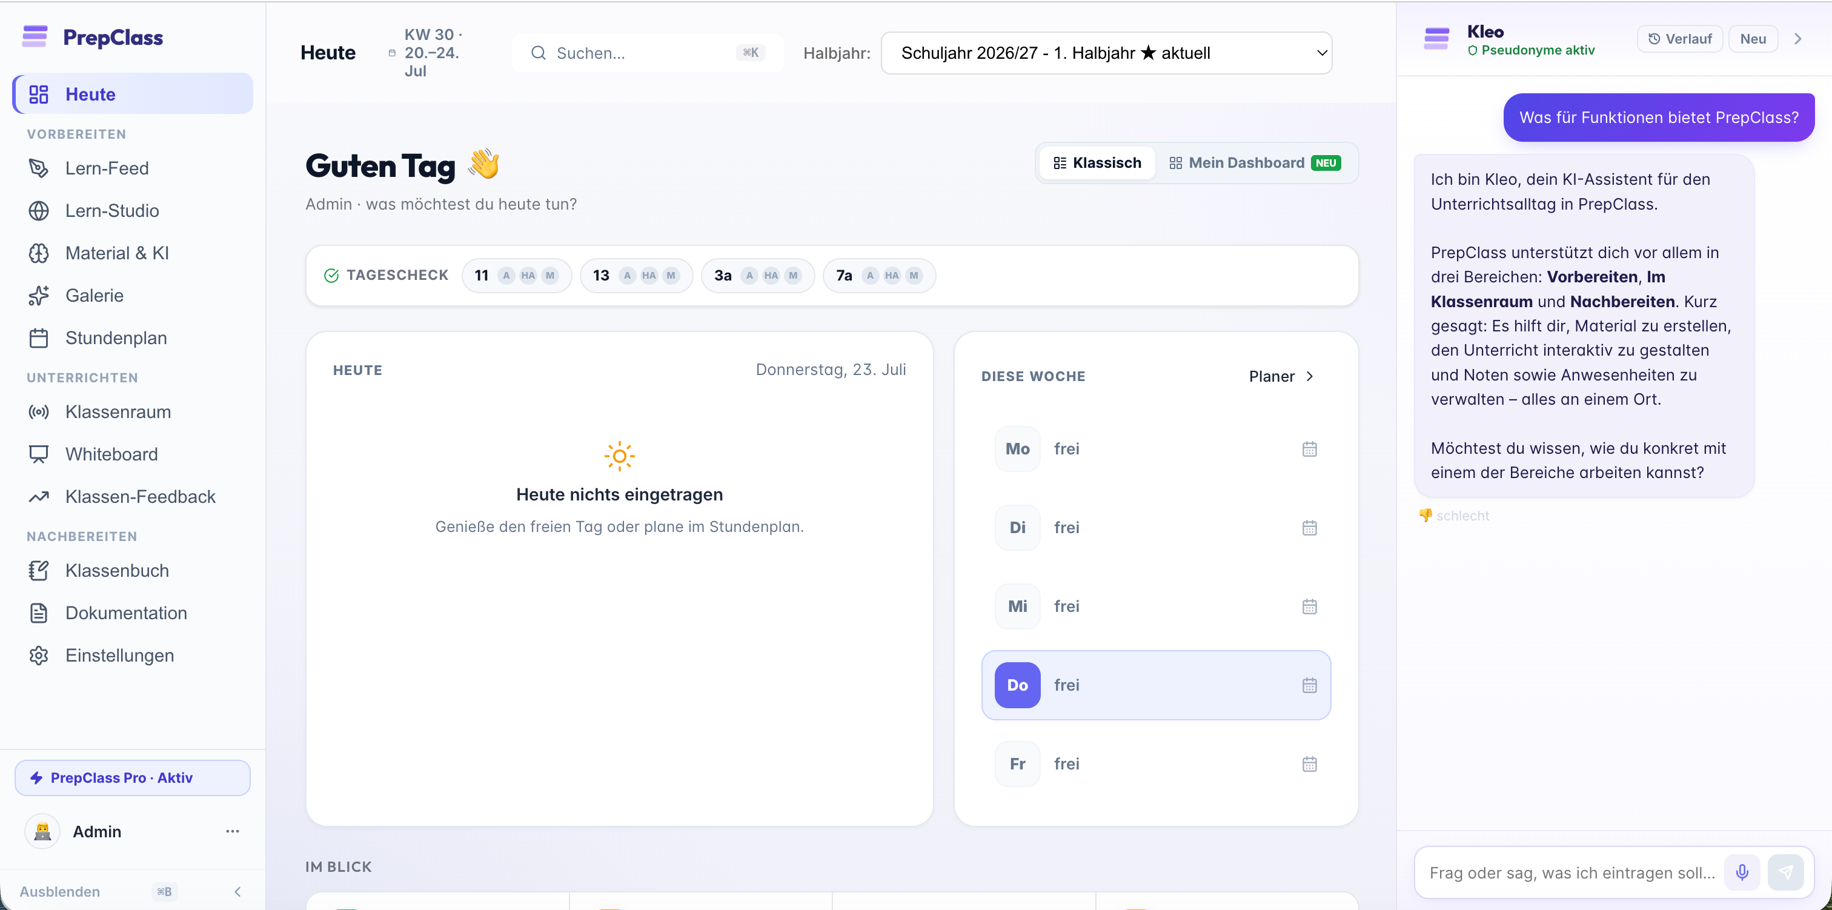1832x910 pixels.
Task: Toggle HA badge for class 11
Action: (528, 275)
